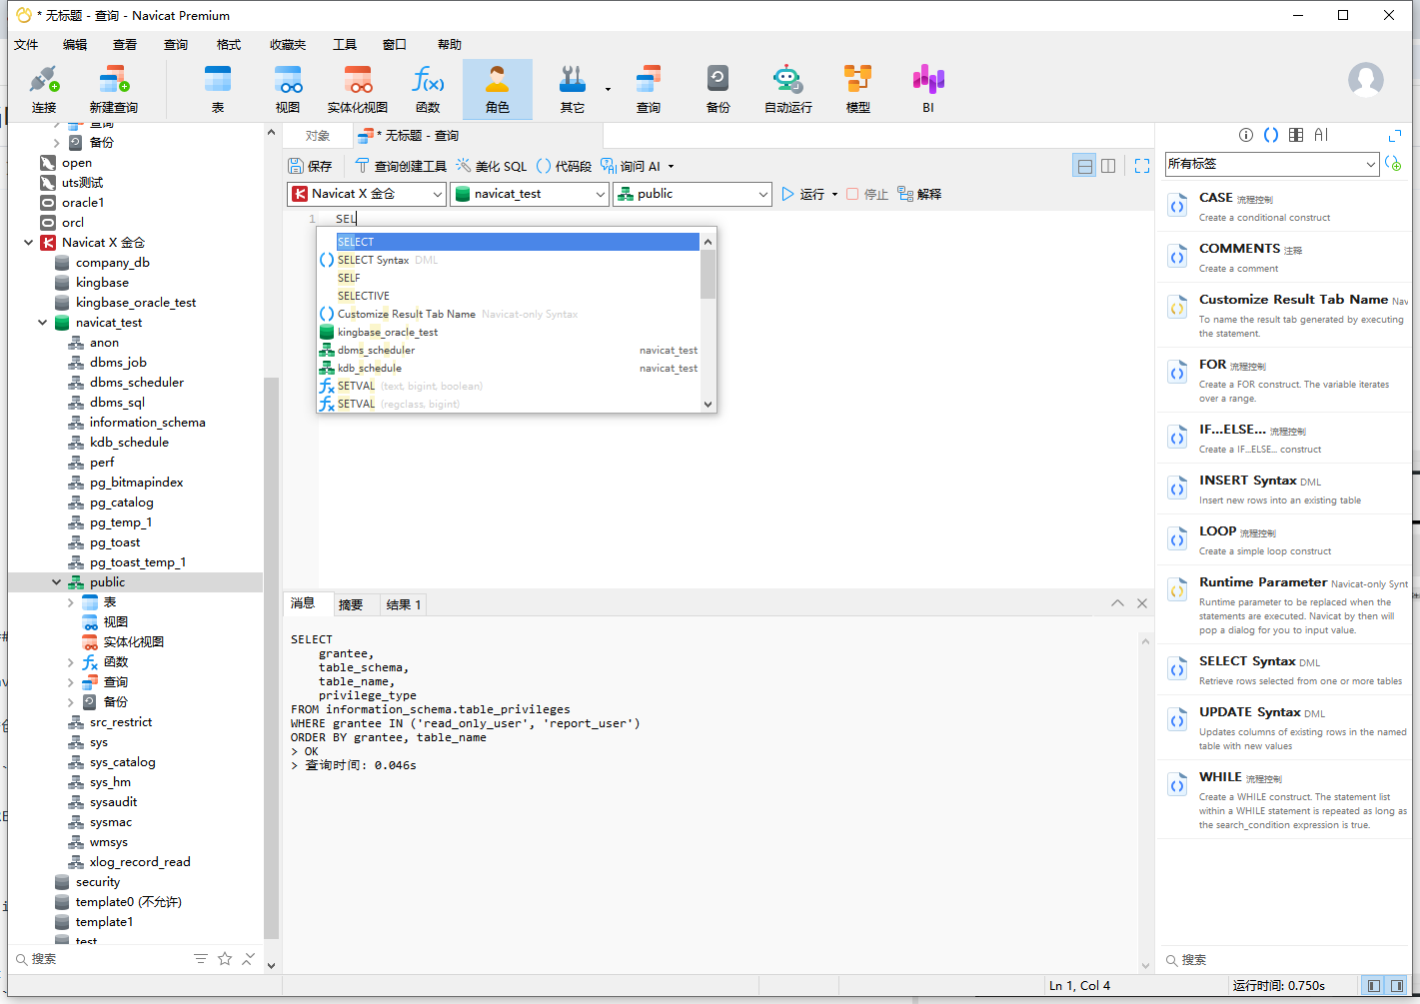The image size is (1420, 1004).
Task: Switch to the 对象 tab
Action: [x=318, y=136]
